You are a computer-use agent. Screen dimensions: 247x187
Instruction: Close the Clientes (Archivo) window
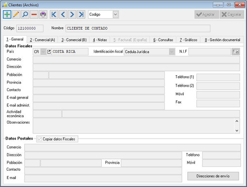click(x=240, y=5)
